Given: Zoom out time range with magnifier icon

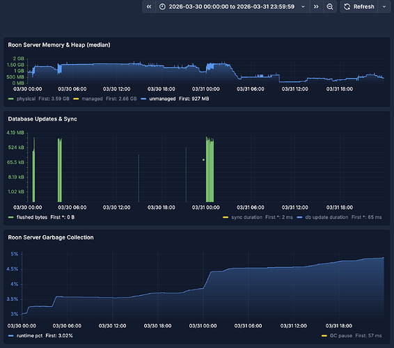Looking at the screenshot, I should pyautogui.click(x=330, y=7).
